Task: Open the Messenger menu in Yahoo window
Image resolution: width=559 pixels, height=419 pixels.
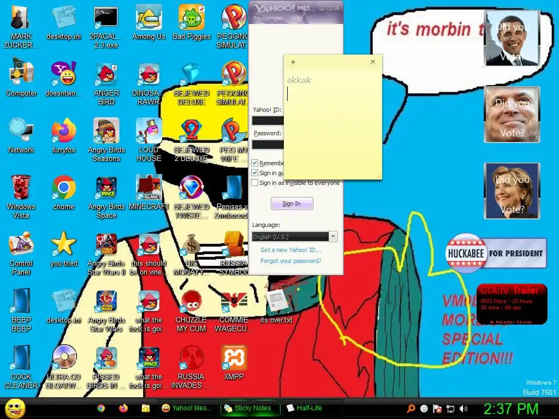Action: pos(267,18)
